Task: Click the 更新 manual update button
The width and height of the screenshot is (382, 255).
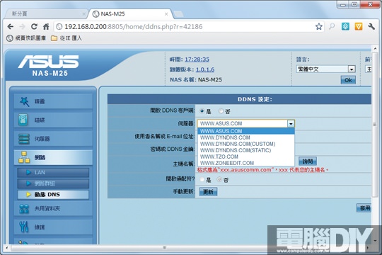Action: 208,192
